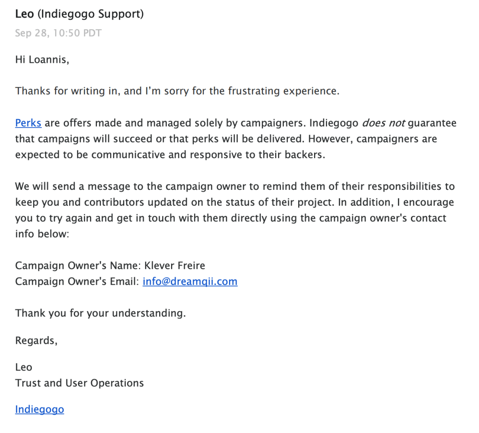Screen dimensions: 479x433
Task: Open the Indiegogo link in signature
Action: pyautogui.click(x=39, y=410)
